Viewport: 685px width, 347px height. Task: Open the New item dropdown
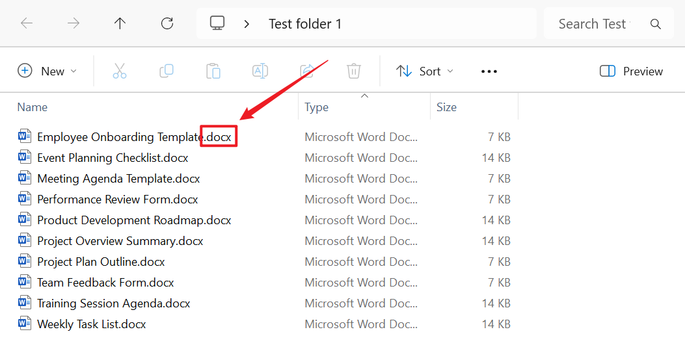[47, 71]
